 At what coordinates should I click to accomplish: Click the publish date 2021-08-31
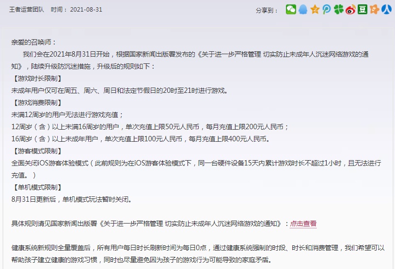[86, 10]
